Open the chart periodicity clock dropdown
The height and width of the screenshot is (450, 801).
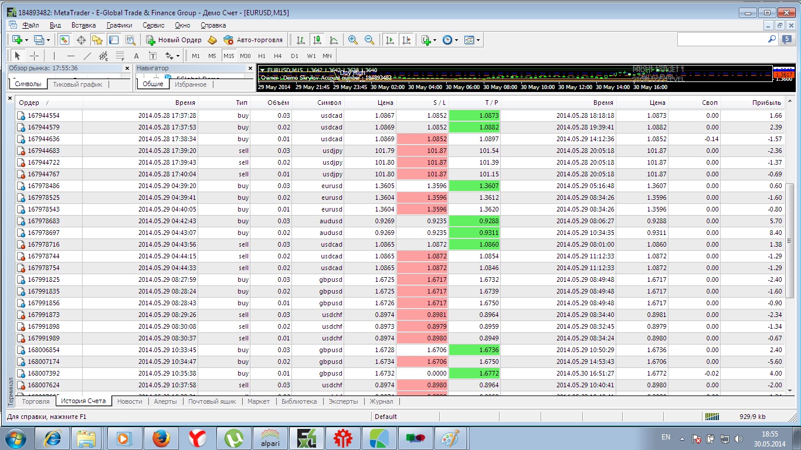[450, 40]
